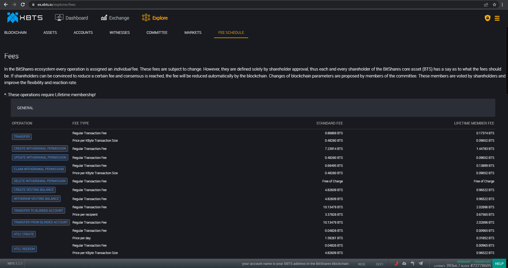
Task: Click the LIFETIME MEMBER FEE column header
Action: [474, 123]
